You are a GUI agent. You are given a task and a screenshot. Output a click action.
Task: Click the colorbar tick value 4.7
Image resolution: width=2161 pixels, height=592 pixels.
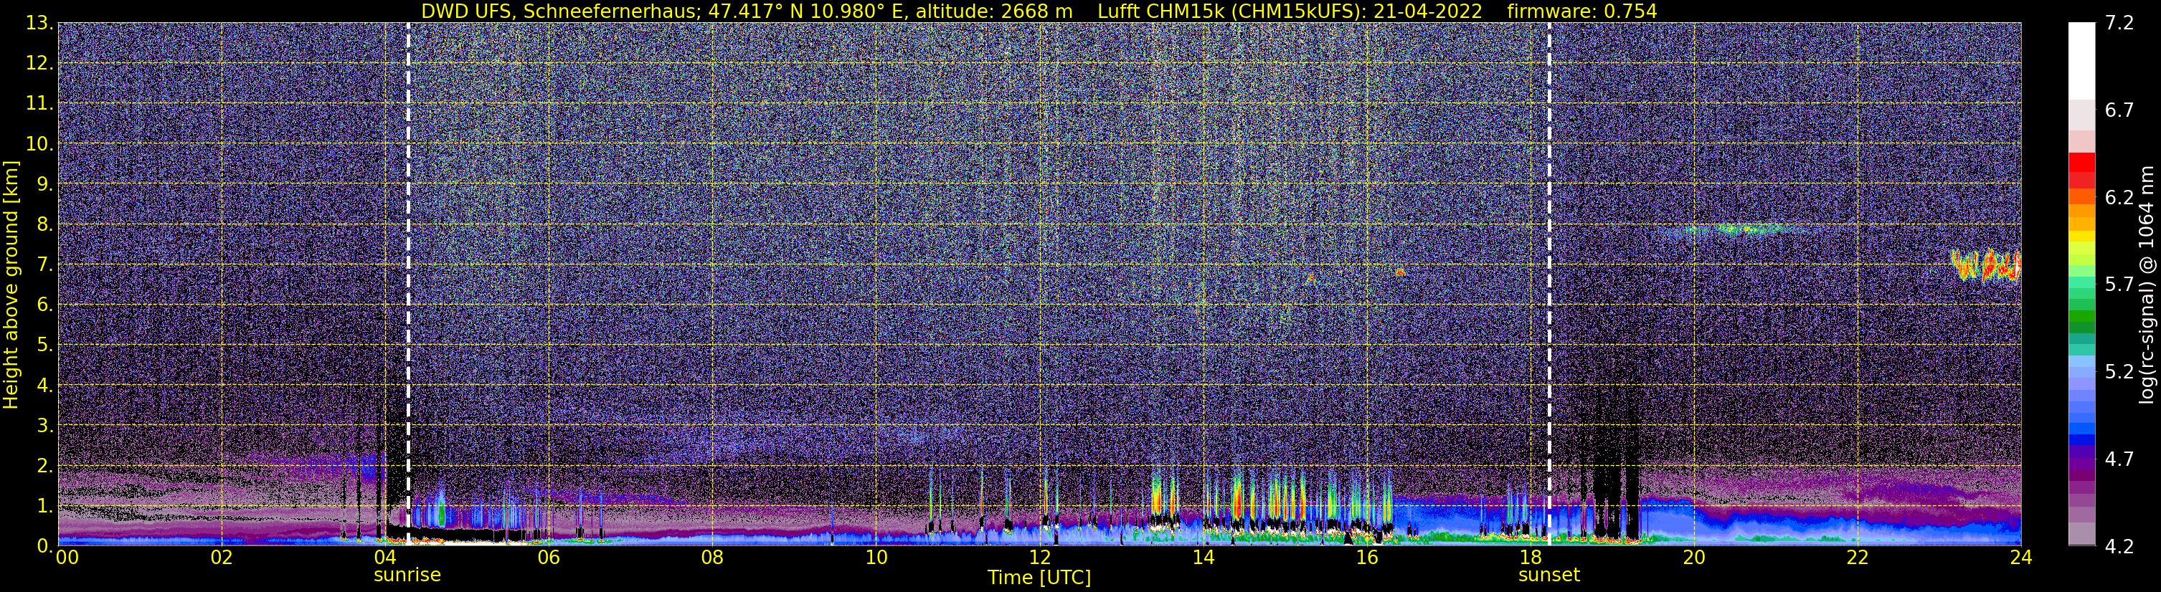click(2119, 459)
